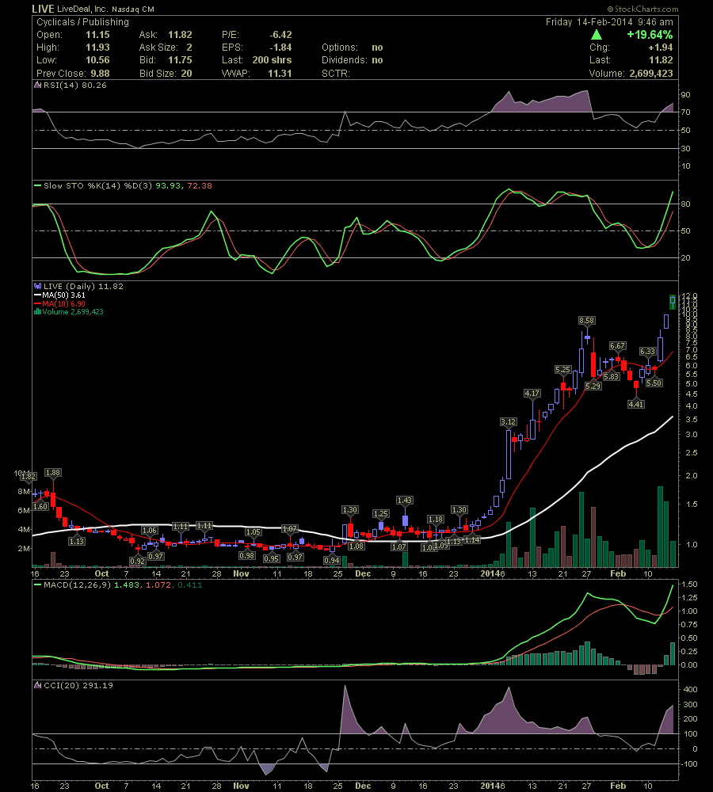Click the MACD(12,26,9) label
Viewport: 713px width, 792px height.
pyautogui.click(x=78, y=585)
